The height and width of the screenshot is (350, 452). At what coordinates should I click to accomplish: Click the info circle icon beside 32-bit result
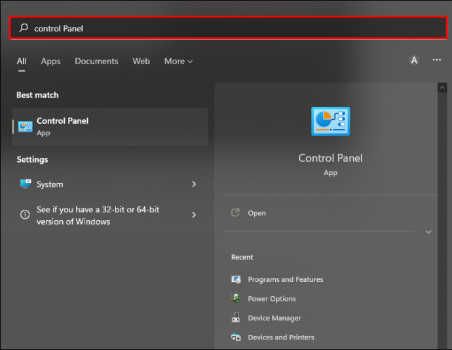(x=25, y=214)
